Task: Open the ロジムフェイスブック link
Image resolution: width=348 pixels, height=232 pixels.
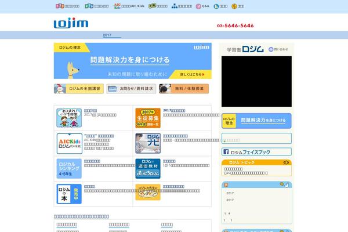Action: tap(256, 152)
